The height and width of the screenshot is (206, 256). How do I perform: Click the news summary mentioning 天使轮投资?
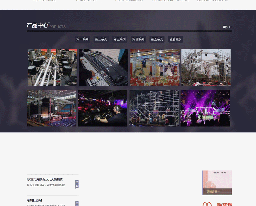(46, 185)
